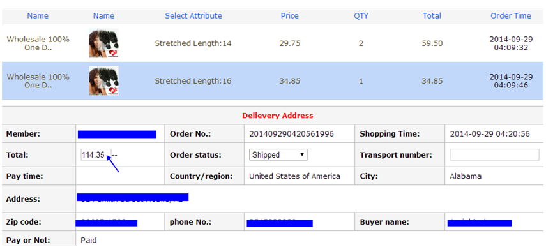The width and height of the screenshot is (546, 247).
Task: Click the second Name header above thumbnails
Action: tap(103, 16)
